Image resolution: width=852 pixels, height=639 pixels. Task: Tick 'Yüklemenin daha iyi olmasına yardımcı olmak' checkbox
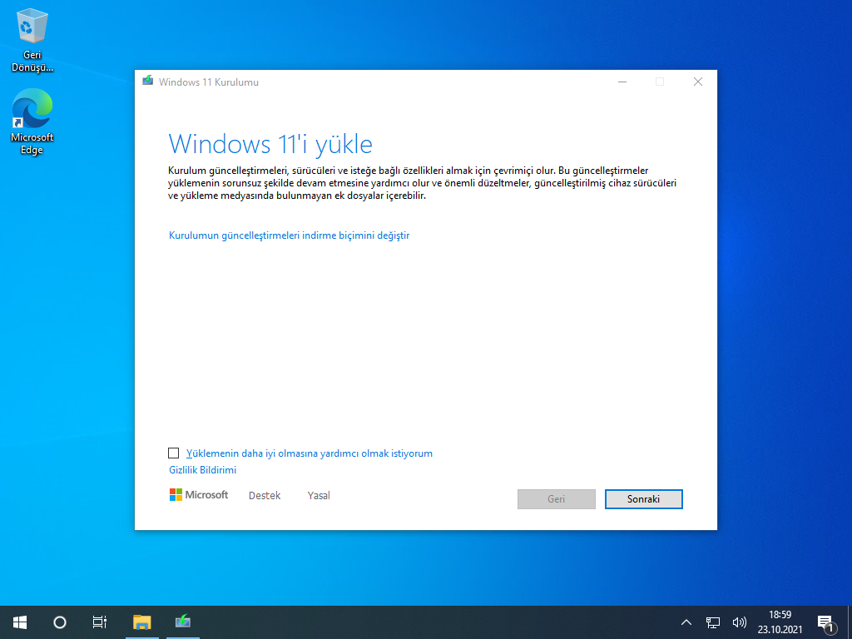pos(173,453)
